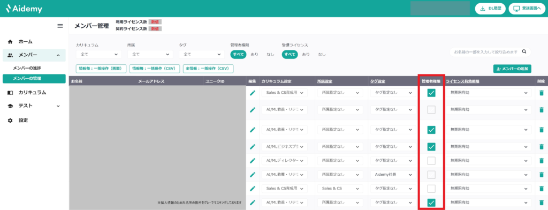Open AI/MLディレクター curriculum dropdown

[x=285, y=161]
